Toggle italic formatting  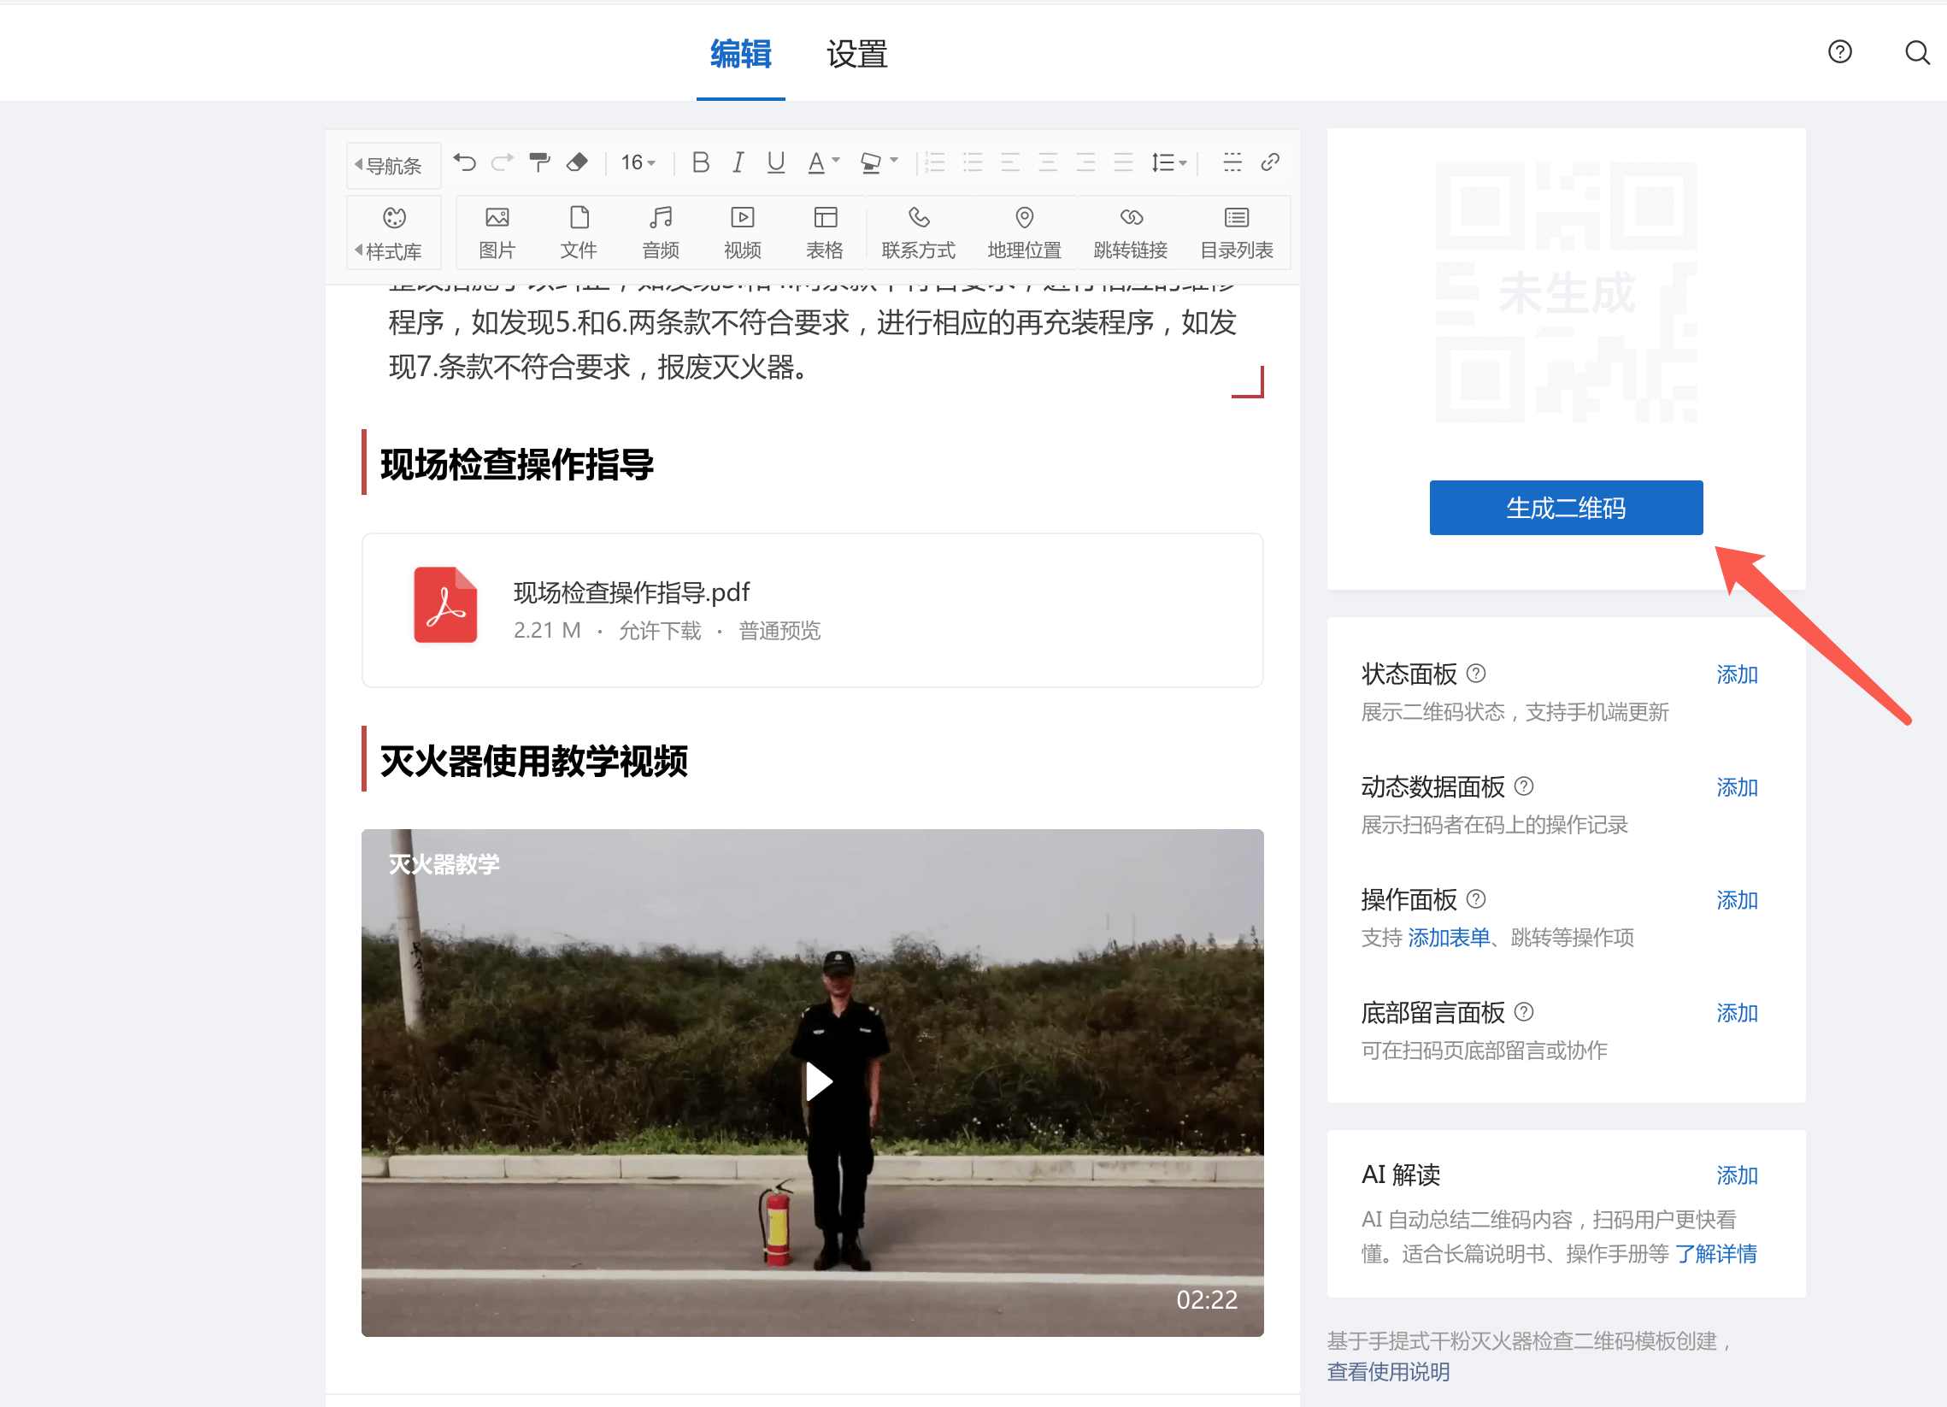point(738,162)
